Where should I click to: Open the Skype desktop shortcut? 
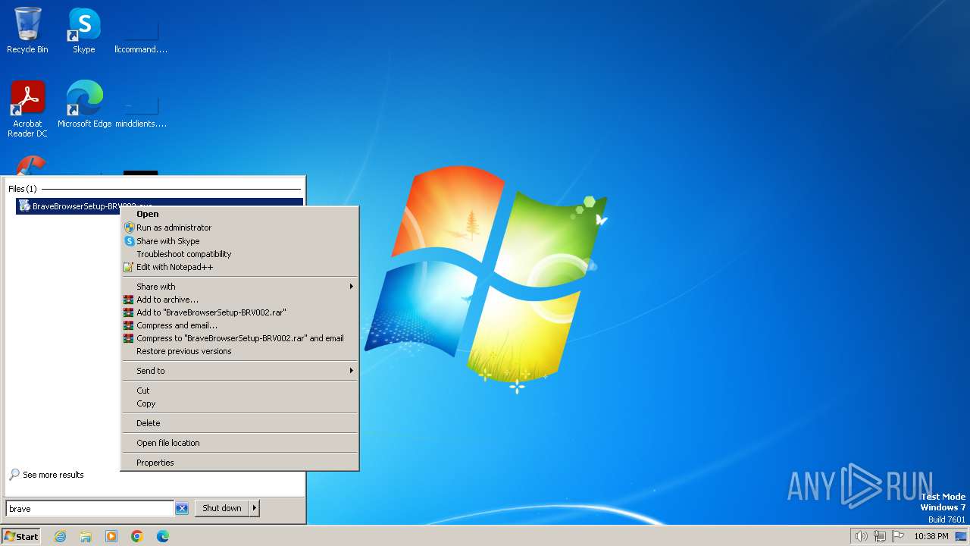click(84, 30)
